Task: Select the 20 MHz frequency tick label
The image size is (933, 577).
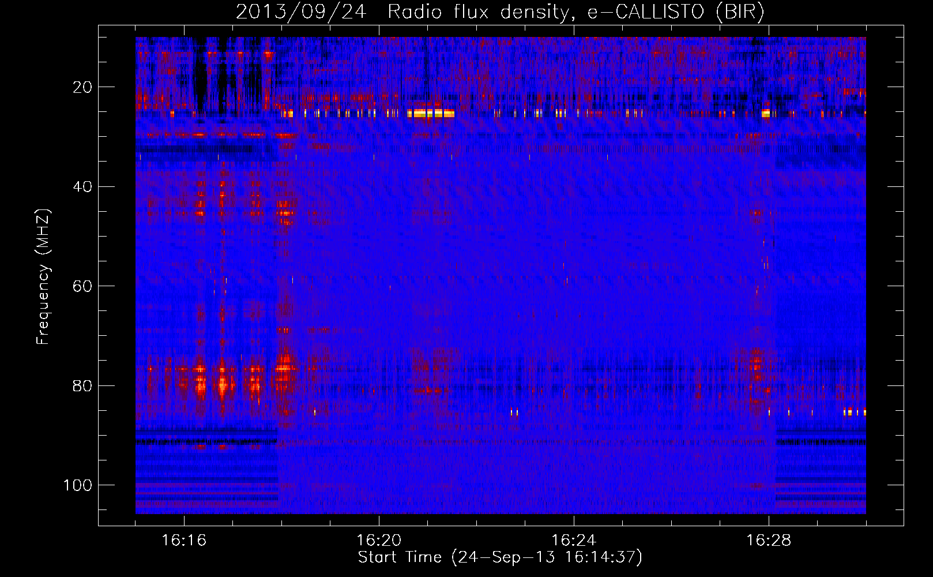Action: (82, 87)
